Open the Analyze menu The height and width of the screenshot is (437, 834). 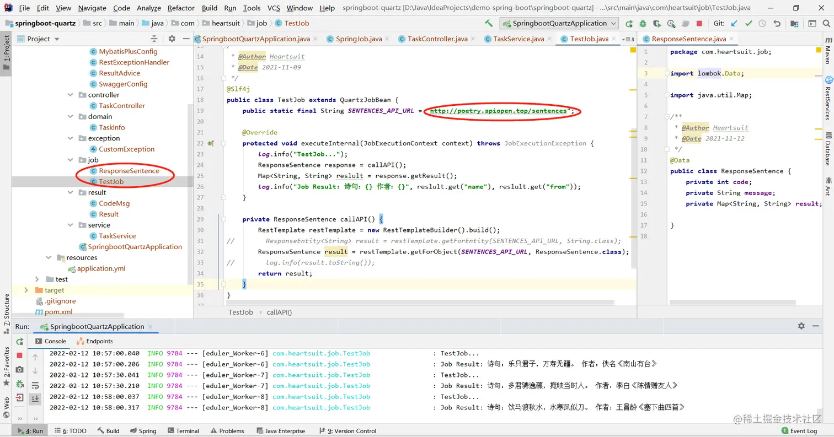pyautogui.click(x=148, y=8)
